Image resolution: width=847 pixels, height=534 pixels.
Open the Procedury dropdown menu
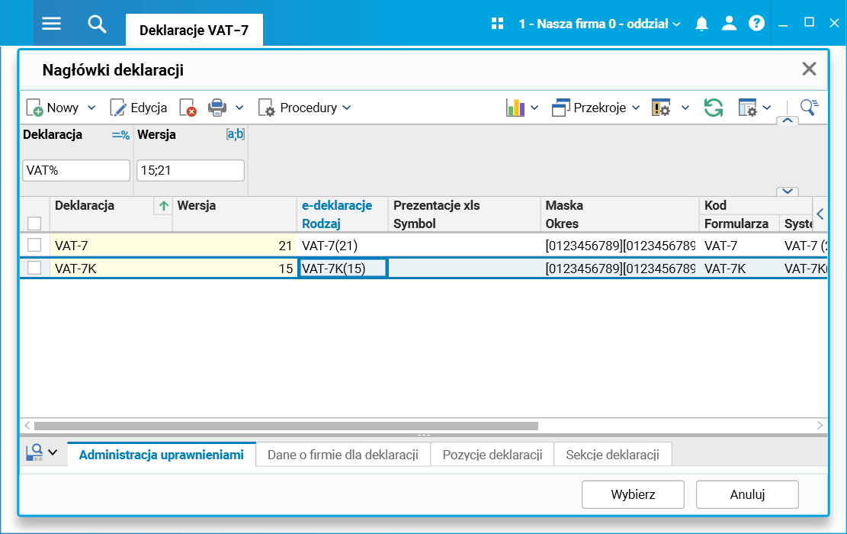pyautogui.click(x=305, y=108)
